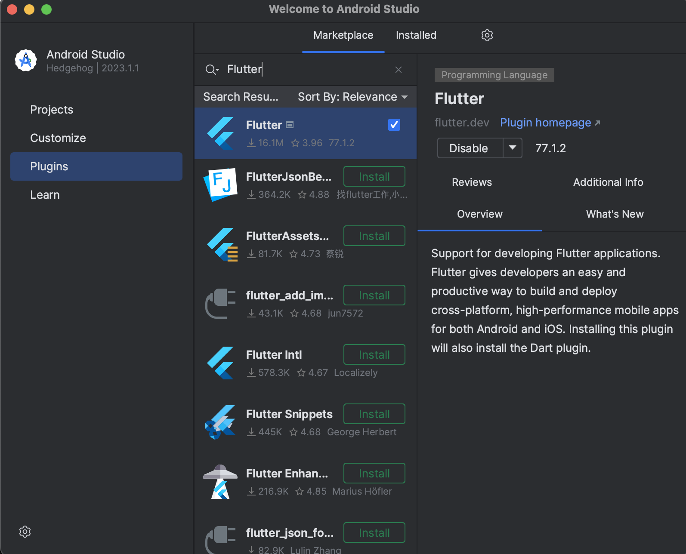Click the FlutterAssets plugin logo icon
The width and height of the screenshot is (686, 554).
[222, 244]
